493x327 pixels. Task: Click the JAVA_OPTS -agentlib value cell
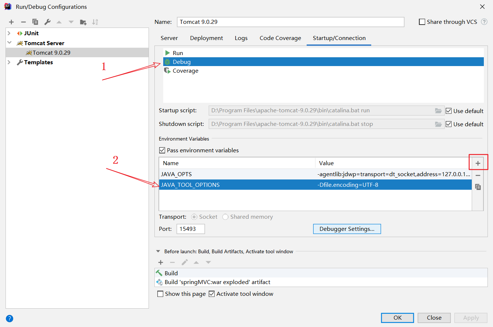(394, 174)
